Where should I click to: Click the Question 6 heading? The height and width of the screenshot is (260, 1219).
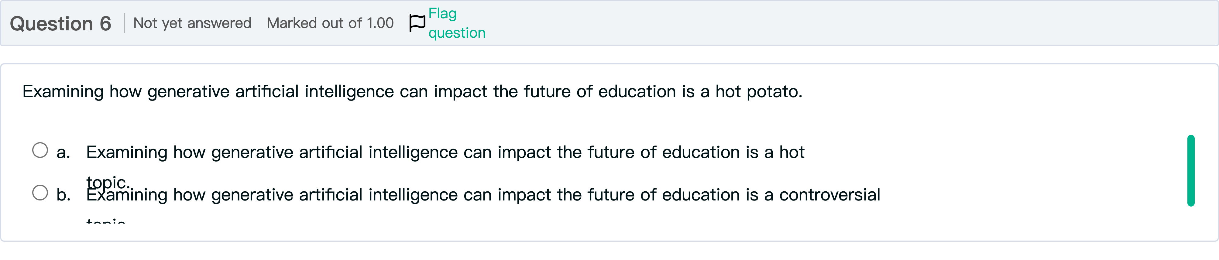tap(60, 24)
